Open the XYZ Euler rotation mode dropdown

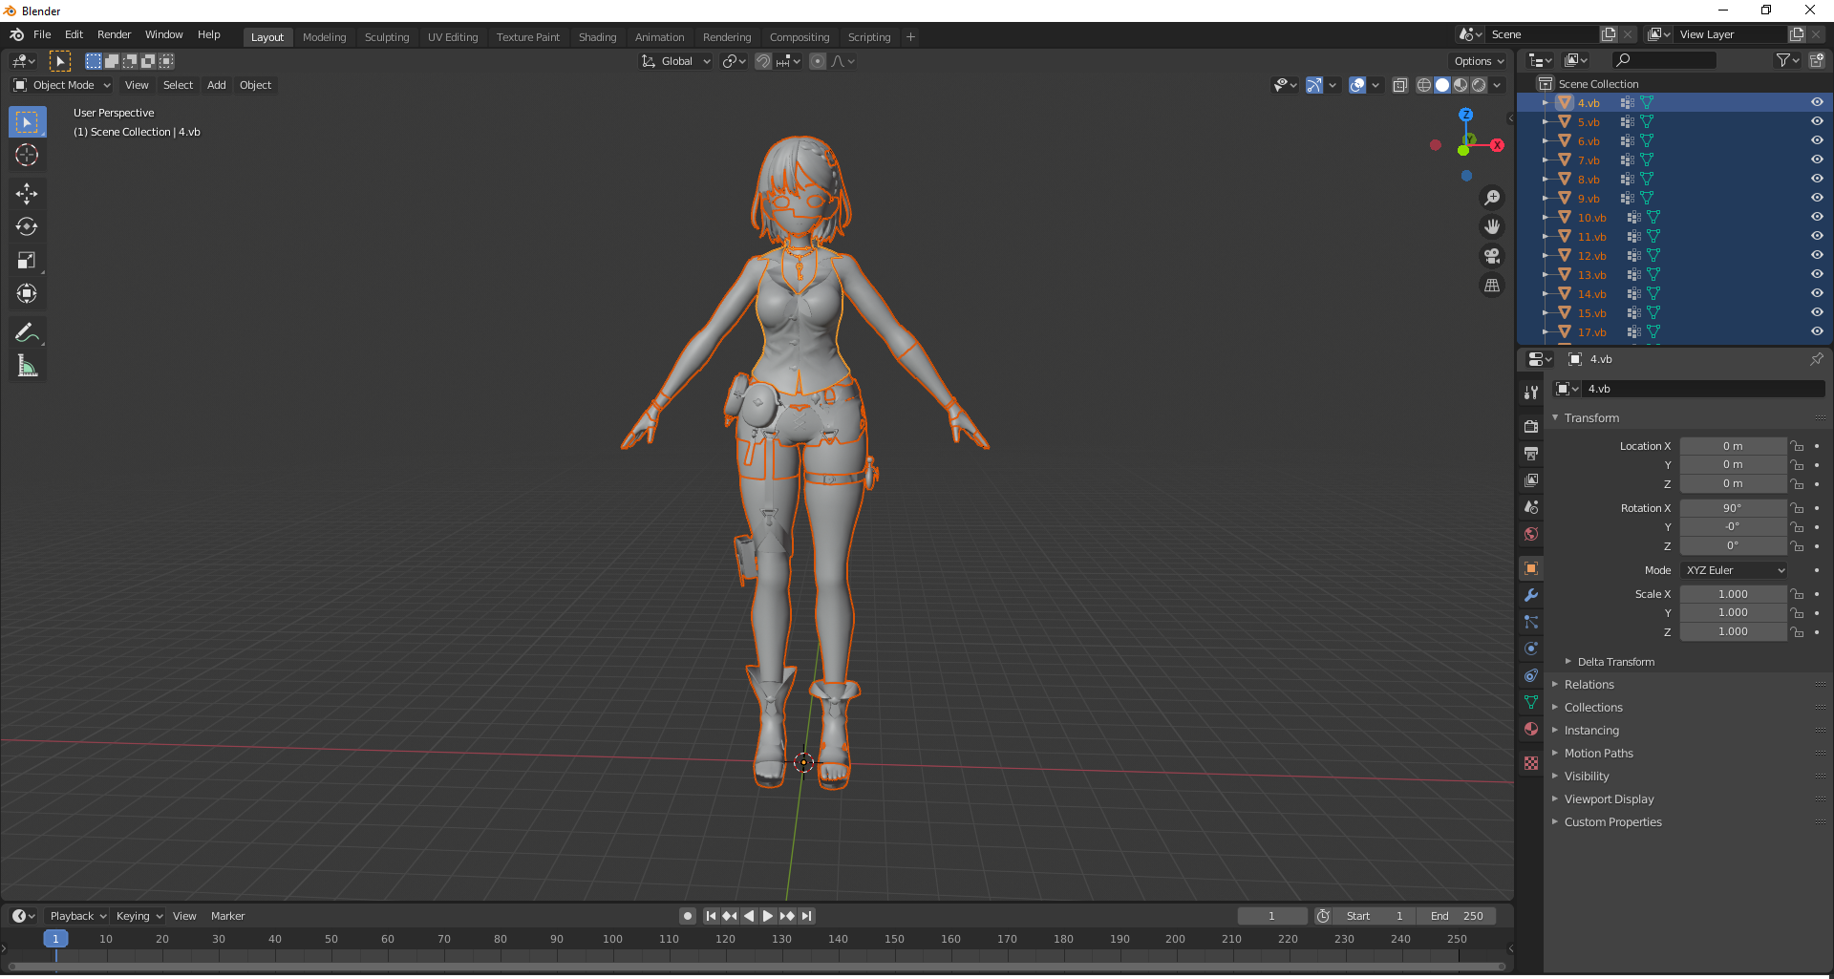coord(1734,570)
